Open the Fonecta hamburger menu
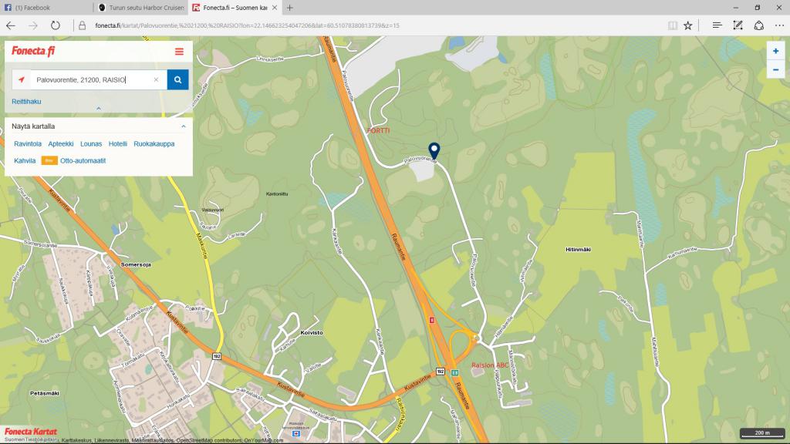Viewport: 790px width, 444px height. point(179,52)
